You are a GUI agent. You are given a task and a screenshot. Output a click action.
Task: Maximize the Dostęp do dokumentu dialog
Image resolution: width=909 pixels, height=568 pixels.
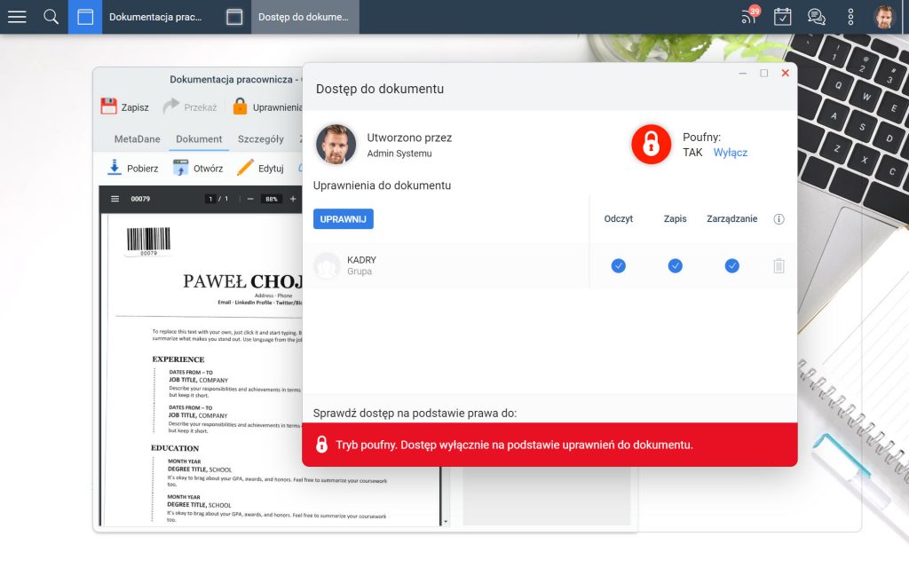[764, 73]
